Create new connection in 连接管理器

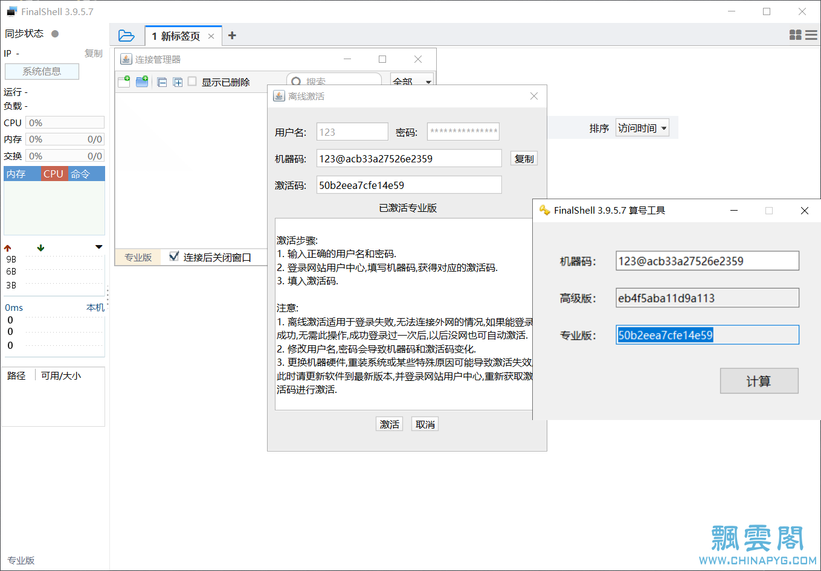pyautogui.click(x=124, y=81)
